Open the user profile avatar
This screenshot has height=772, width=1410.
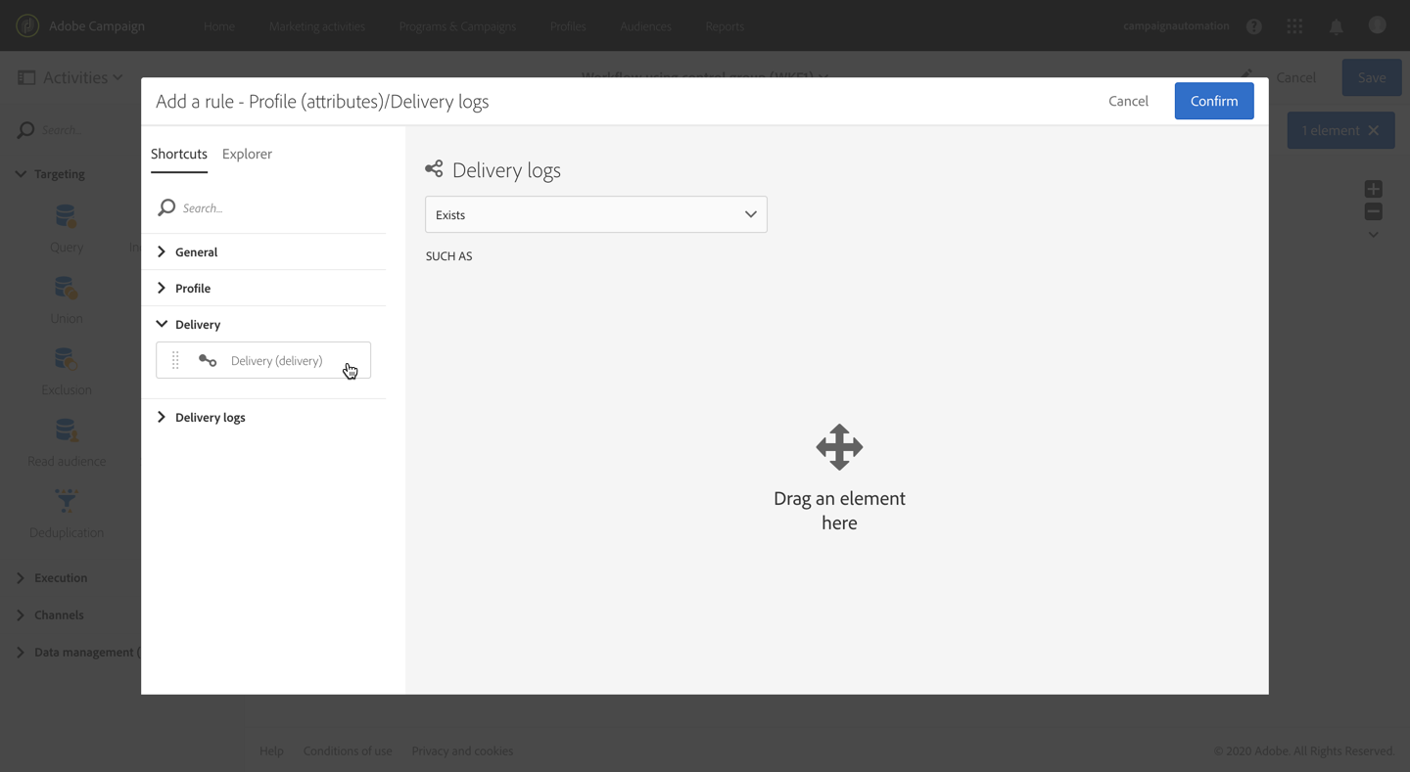tap(1378, 25)
